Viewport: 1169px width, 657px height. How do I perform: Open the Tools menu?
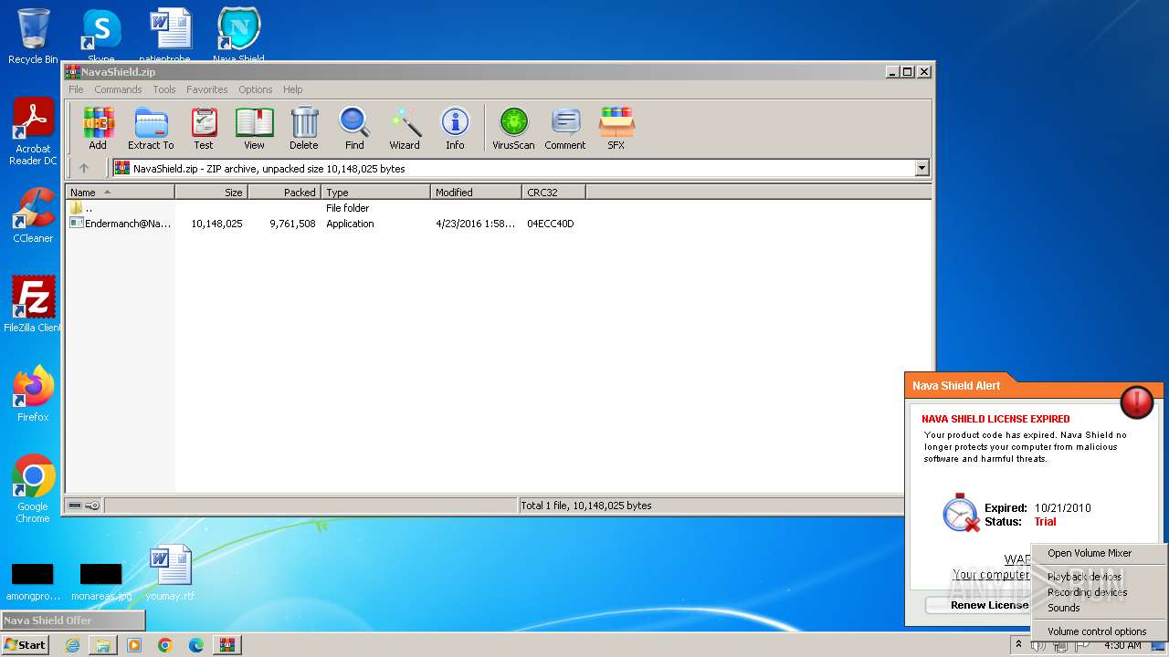click(164, 89)
